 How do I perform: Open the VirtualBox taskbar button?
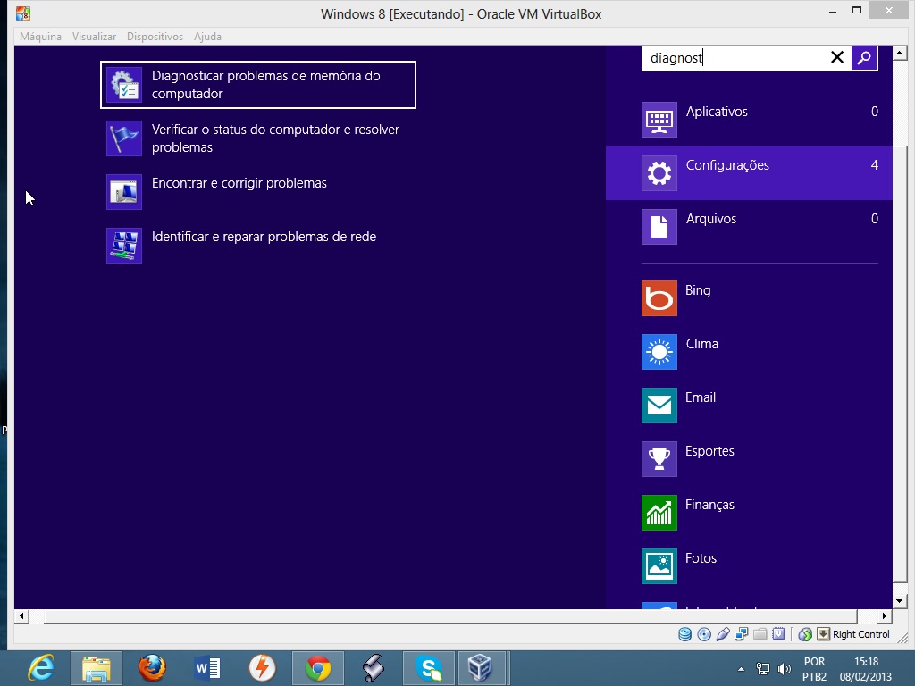click(482, 668)
